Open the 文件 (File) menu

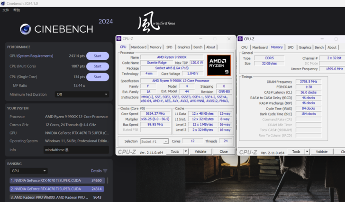(x=6, y=10)
